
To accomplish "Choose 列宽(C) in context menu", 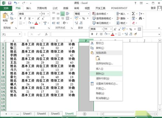I will 106,89.
